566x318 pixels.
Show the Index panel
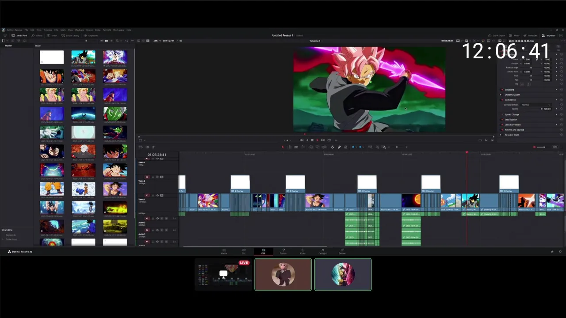point(52,35)
